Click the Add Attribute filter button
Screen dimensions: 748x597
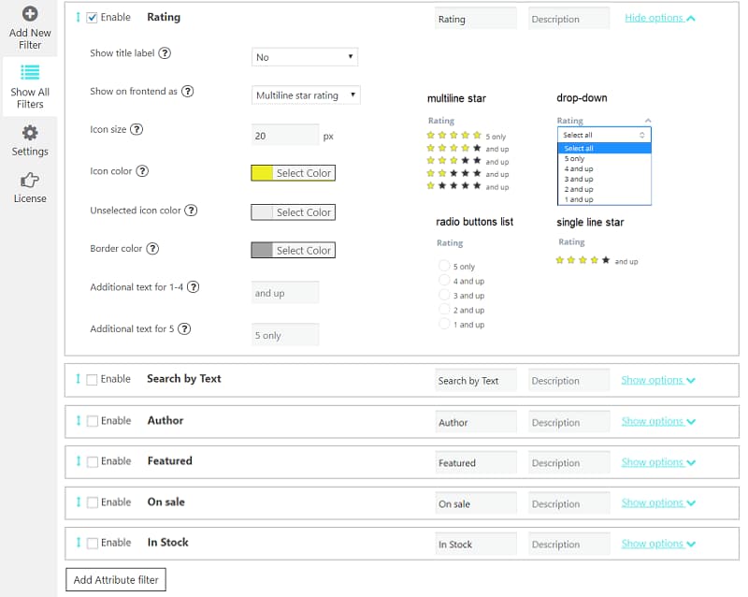116,580
